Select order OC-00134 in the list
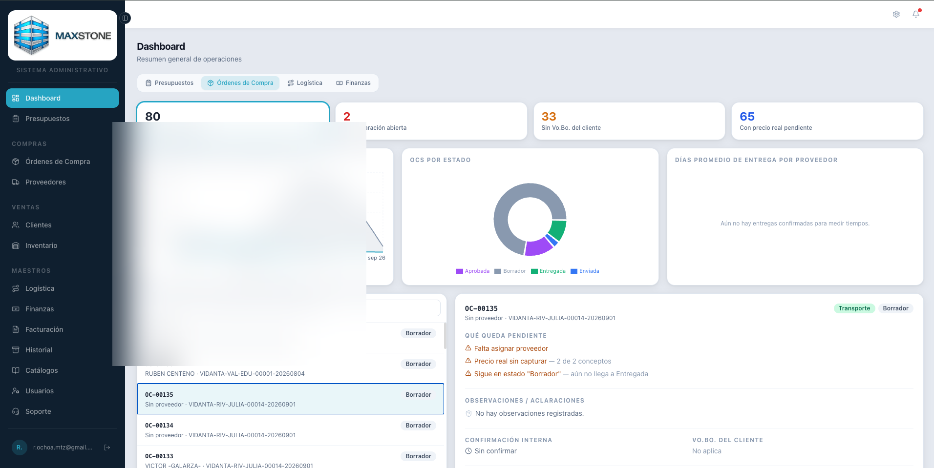The width and height of the screenshot is (934, 468). tap(291, 430)
